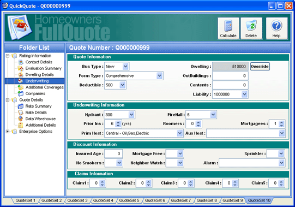Select the QuoteSet 10 tab
Screen dimensions: 295x207
(259, 200)
